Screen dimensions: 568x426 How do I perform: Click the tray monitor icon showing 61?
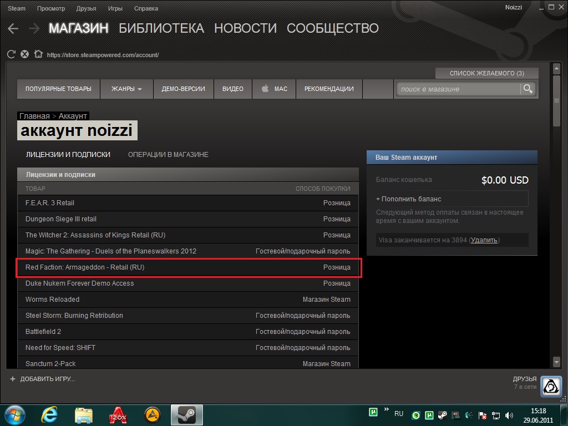(456, 415)
